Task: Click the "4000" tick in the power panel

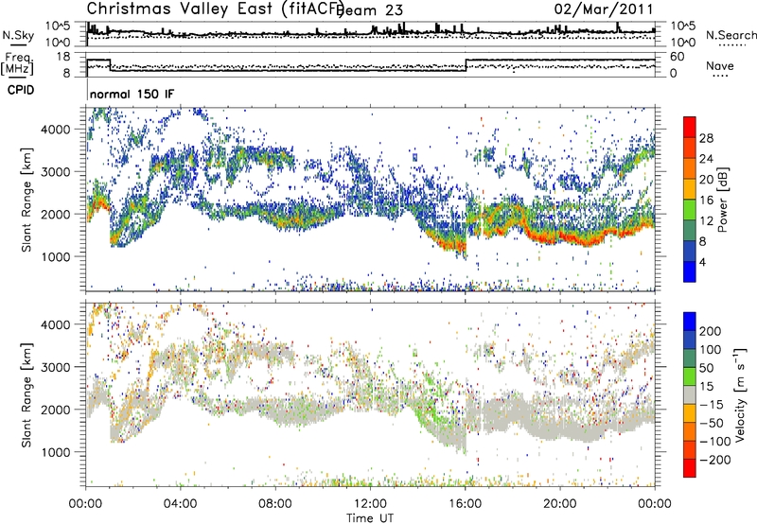Action: [56, 130]
